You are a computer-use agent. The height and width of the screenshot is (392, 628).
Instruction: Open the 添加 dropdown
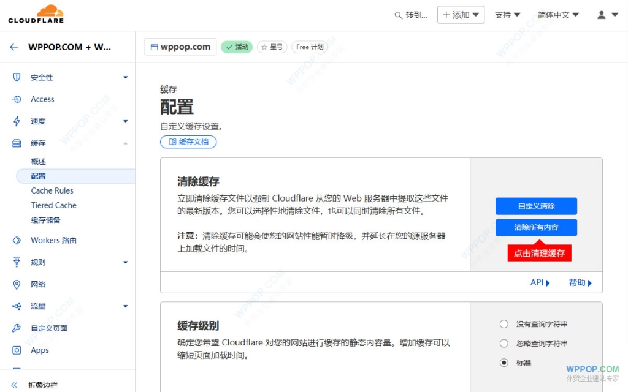point(461,14)
